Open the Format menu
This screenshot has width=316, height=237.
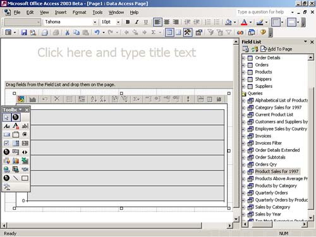tap(79, 13)
